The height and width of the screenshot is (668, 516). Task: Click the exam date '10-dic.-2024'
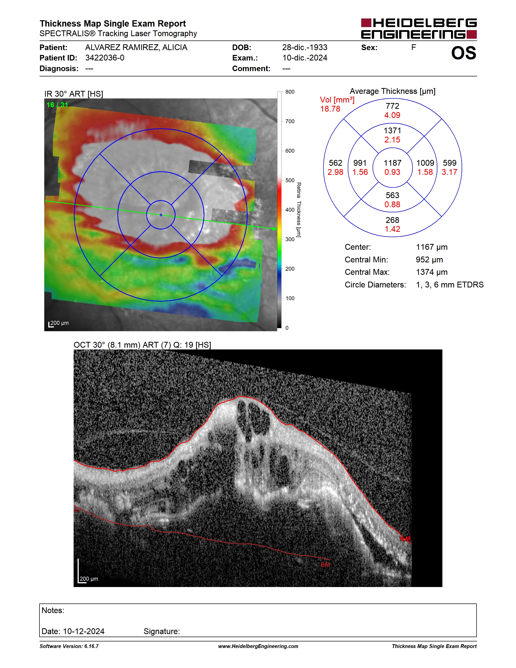click(305, 58)
